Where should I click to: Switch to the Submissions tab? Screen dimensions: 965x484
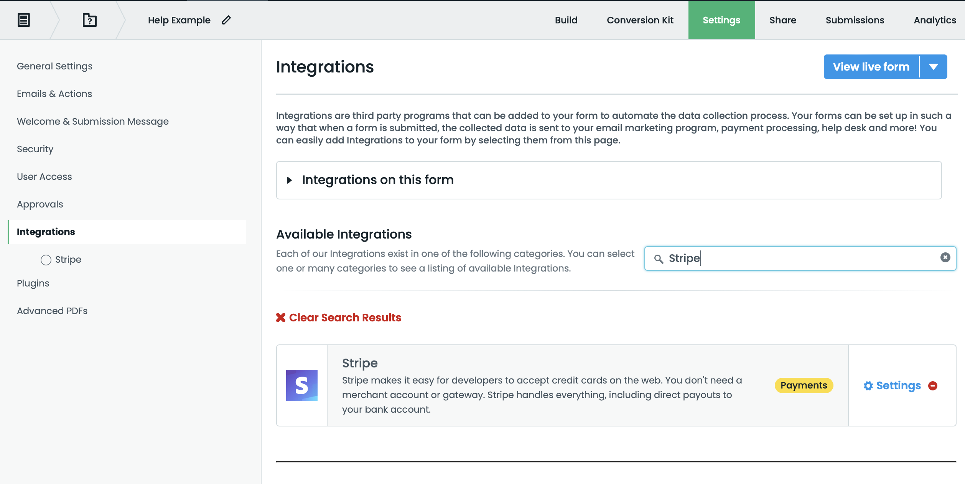[x=855, y=20]
